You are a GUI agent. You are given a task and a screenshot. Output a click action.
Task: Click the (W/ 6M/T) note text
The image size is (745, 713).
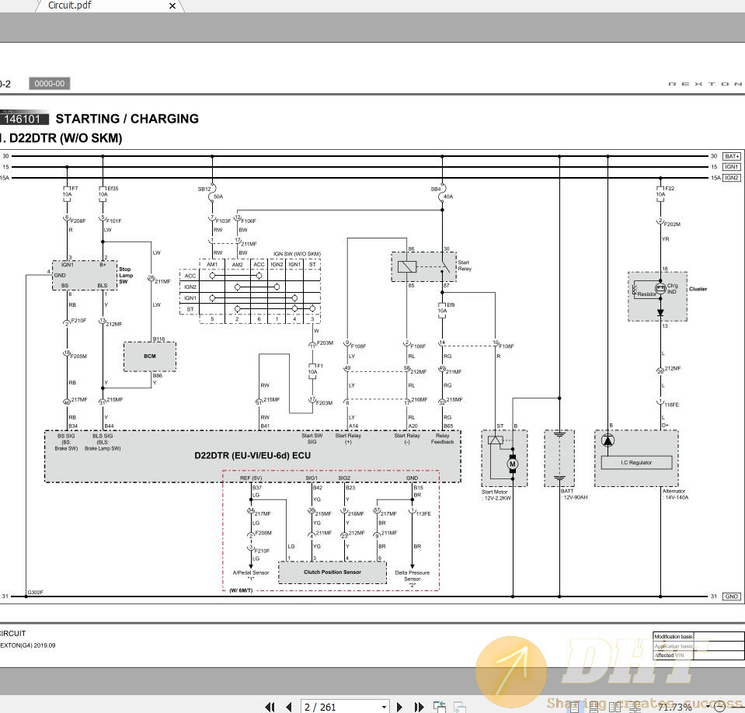pos(242,590)
